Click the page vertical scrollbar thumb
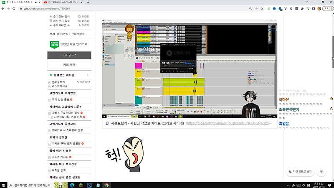The width and height of the screenshot is (334, 188). coord(333,52)
